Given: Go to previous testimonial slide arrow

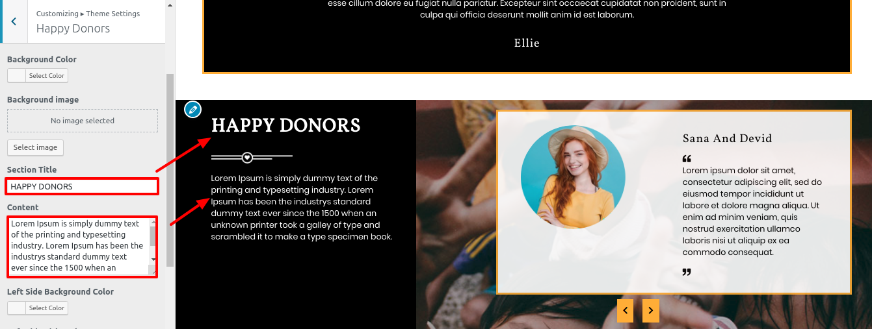Looking at the screenshot, I should click(625, 311).
